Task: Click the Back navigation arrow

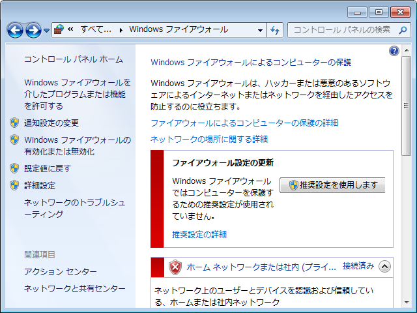Action: 15,30
